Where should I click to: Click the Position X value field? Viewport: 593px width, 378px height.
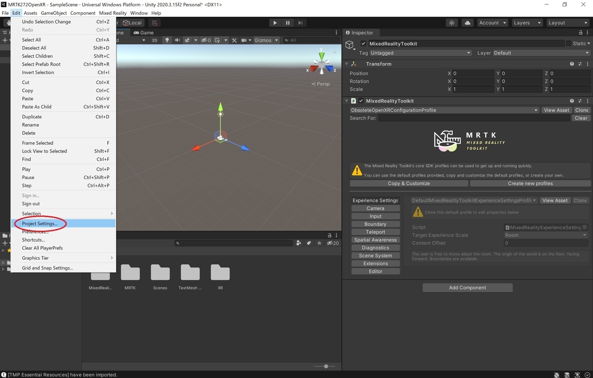[x=473, y=74]
